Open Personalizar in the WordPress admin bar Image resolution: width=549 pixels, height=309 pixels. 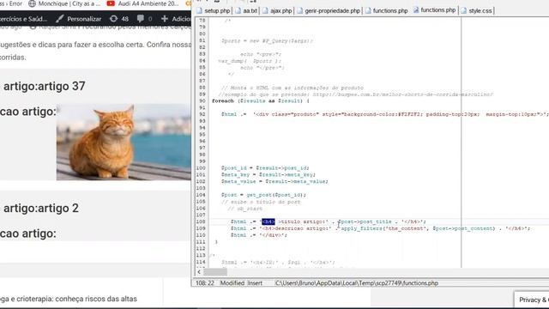click(x=78, y=19)
